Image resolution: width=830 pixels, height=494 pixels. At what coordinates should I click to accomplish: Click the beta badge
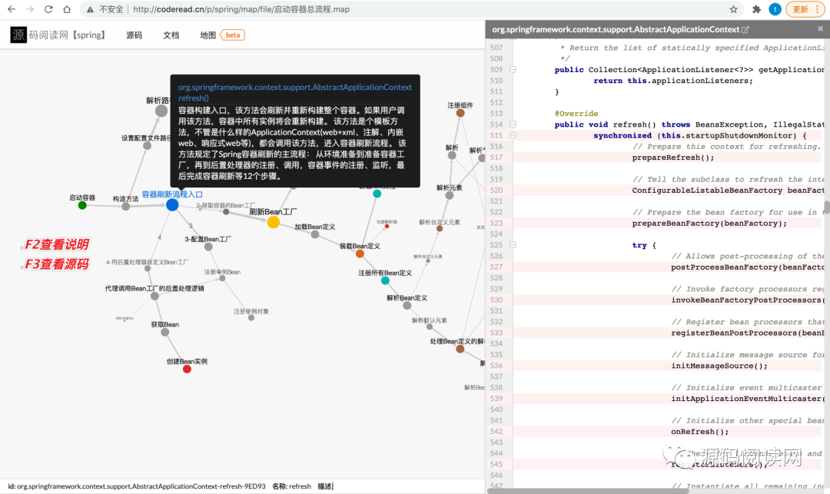tap(232, 35)
